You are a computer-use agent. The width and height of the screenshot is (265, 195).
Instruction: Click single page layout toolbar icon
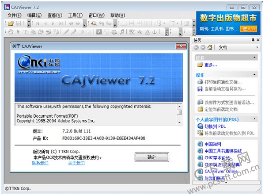[x=124, y=23]
